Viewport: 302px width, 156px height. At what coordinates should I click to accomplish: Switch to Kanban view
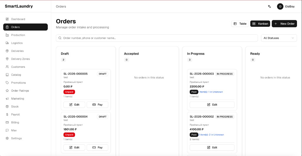260,24
